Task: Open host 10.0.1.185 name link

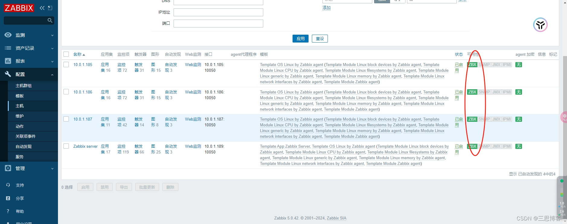Action: [83, 65]
